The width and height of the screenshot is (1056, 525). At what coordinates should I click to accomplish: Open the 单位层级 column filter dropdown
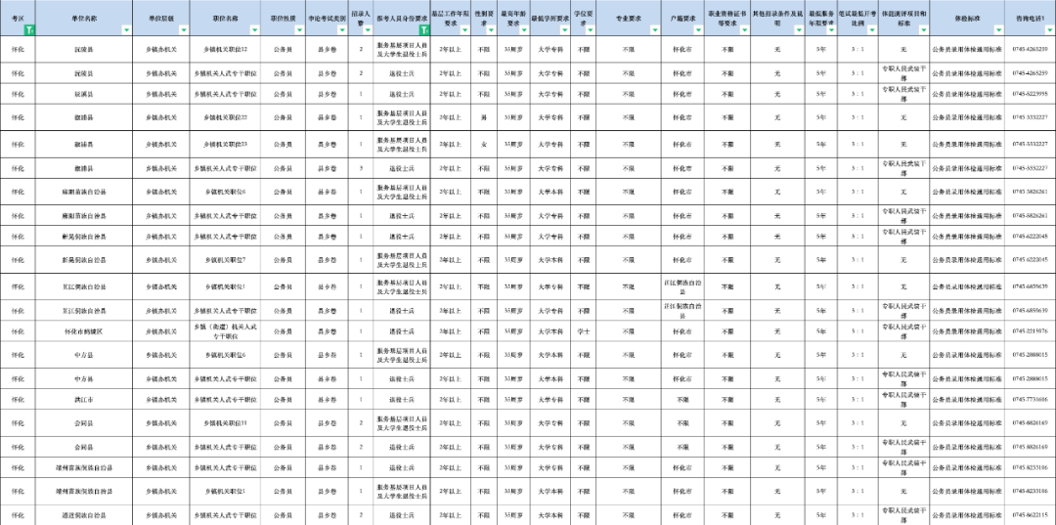click(183, 30)
